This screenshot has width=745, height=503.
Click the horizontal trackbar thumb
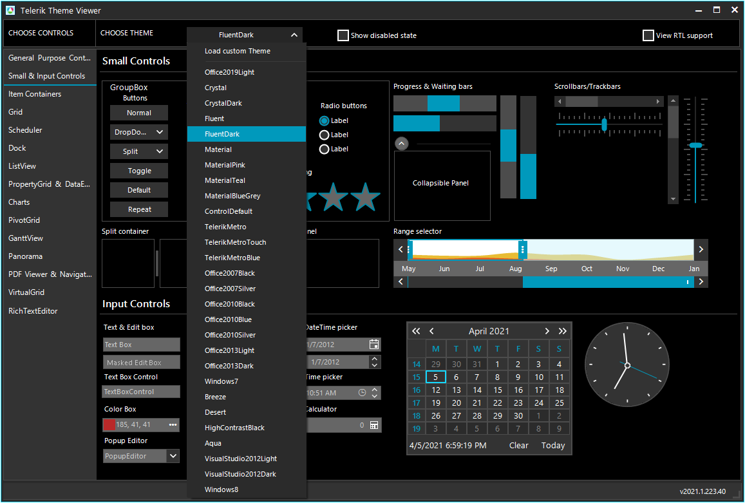(605, 124)
